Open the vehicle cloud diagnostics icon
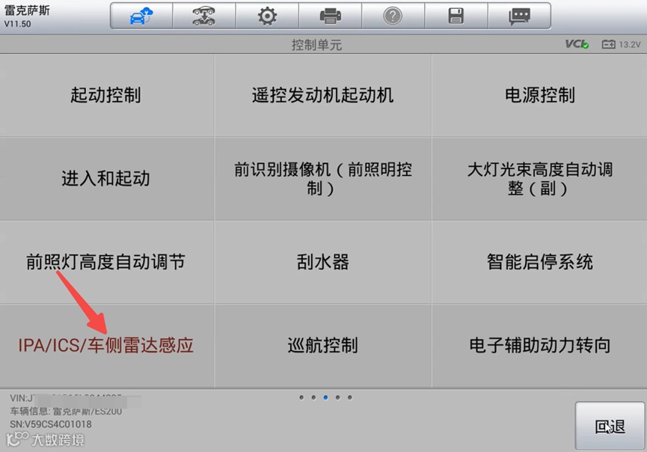Viewport: 647px width, 452px height. pyautogui.click(x=141, y=16)
